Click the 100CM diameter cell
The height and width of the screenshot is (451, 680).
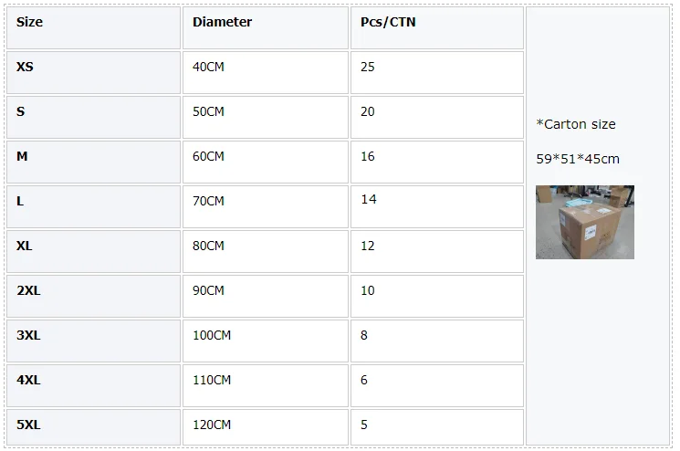212,335
